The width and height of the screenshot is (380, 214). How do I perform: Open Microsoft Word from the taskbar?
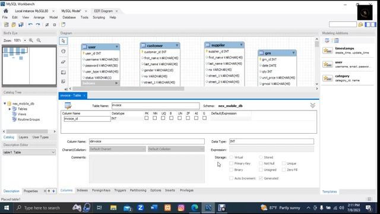(x=154, y=207)
